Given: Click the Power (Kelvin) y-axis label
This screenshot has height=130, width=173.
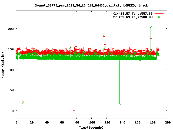Looking at the screenshot, I should [3, 65].
